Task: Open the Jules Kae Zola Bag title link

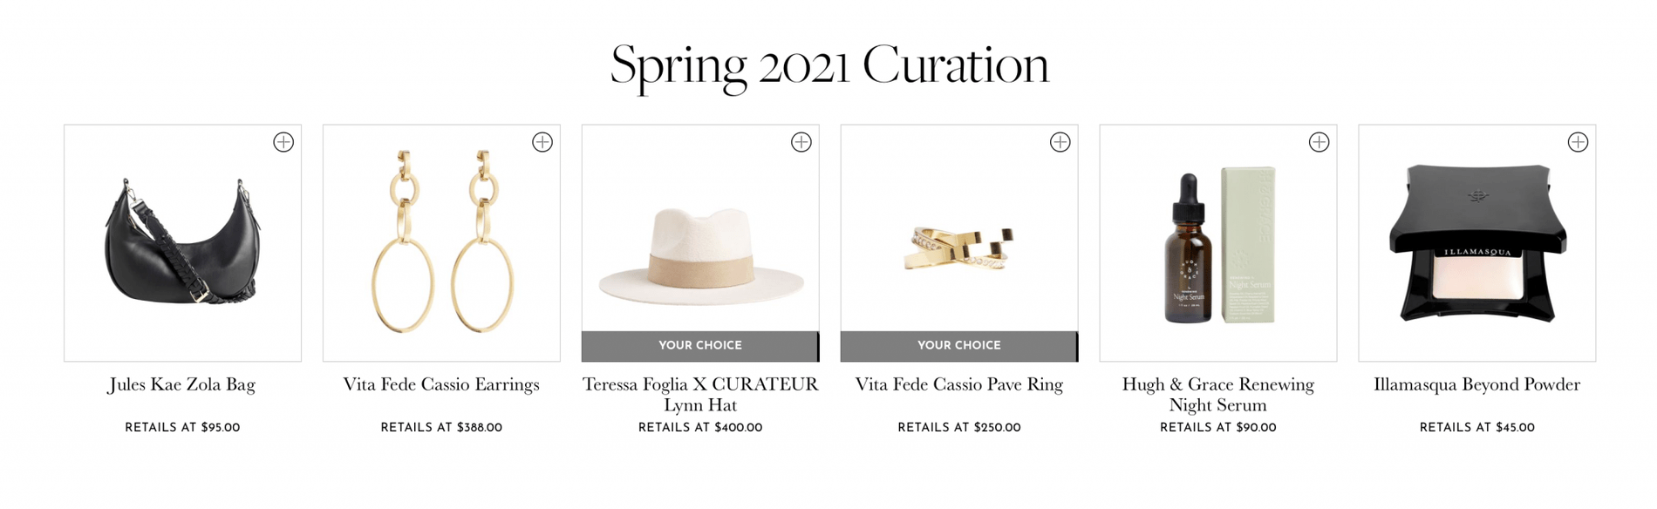Action: coord(182,384)
